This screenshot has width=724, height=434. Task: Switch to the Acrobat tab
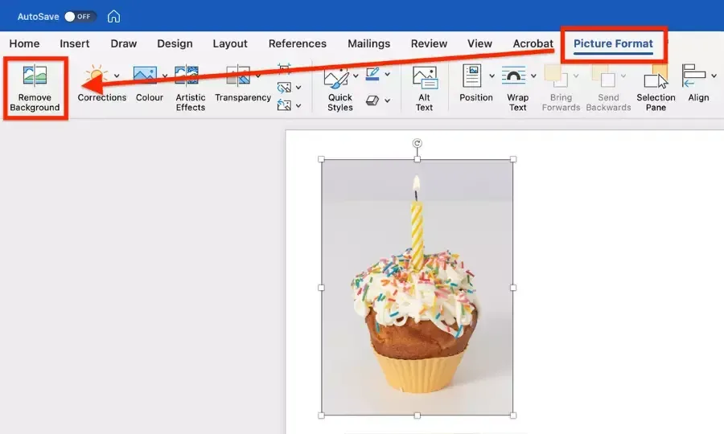(533, 43)
